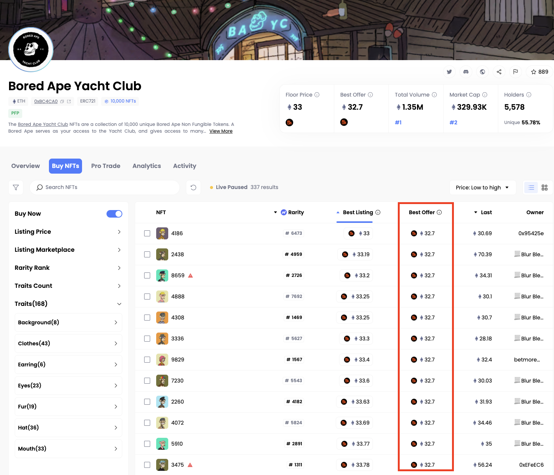This screenshot has height=475, width=554.
Task: Click Floor Price info icon
Action: [317, 95]
